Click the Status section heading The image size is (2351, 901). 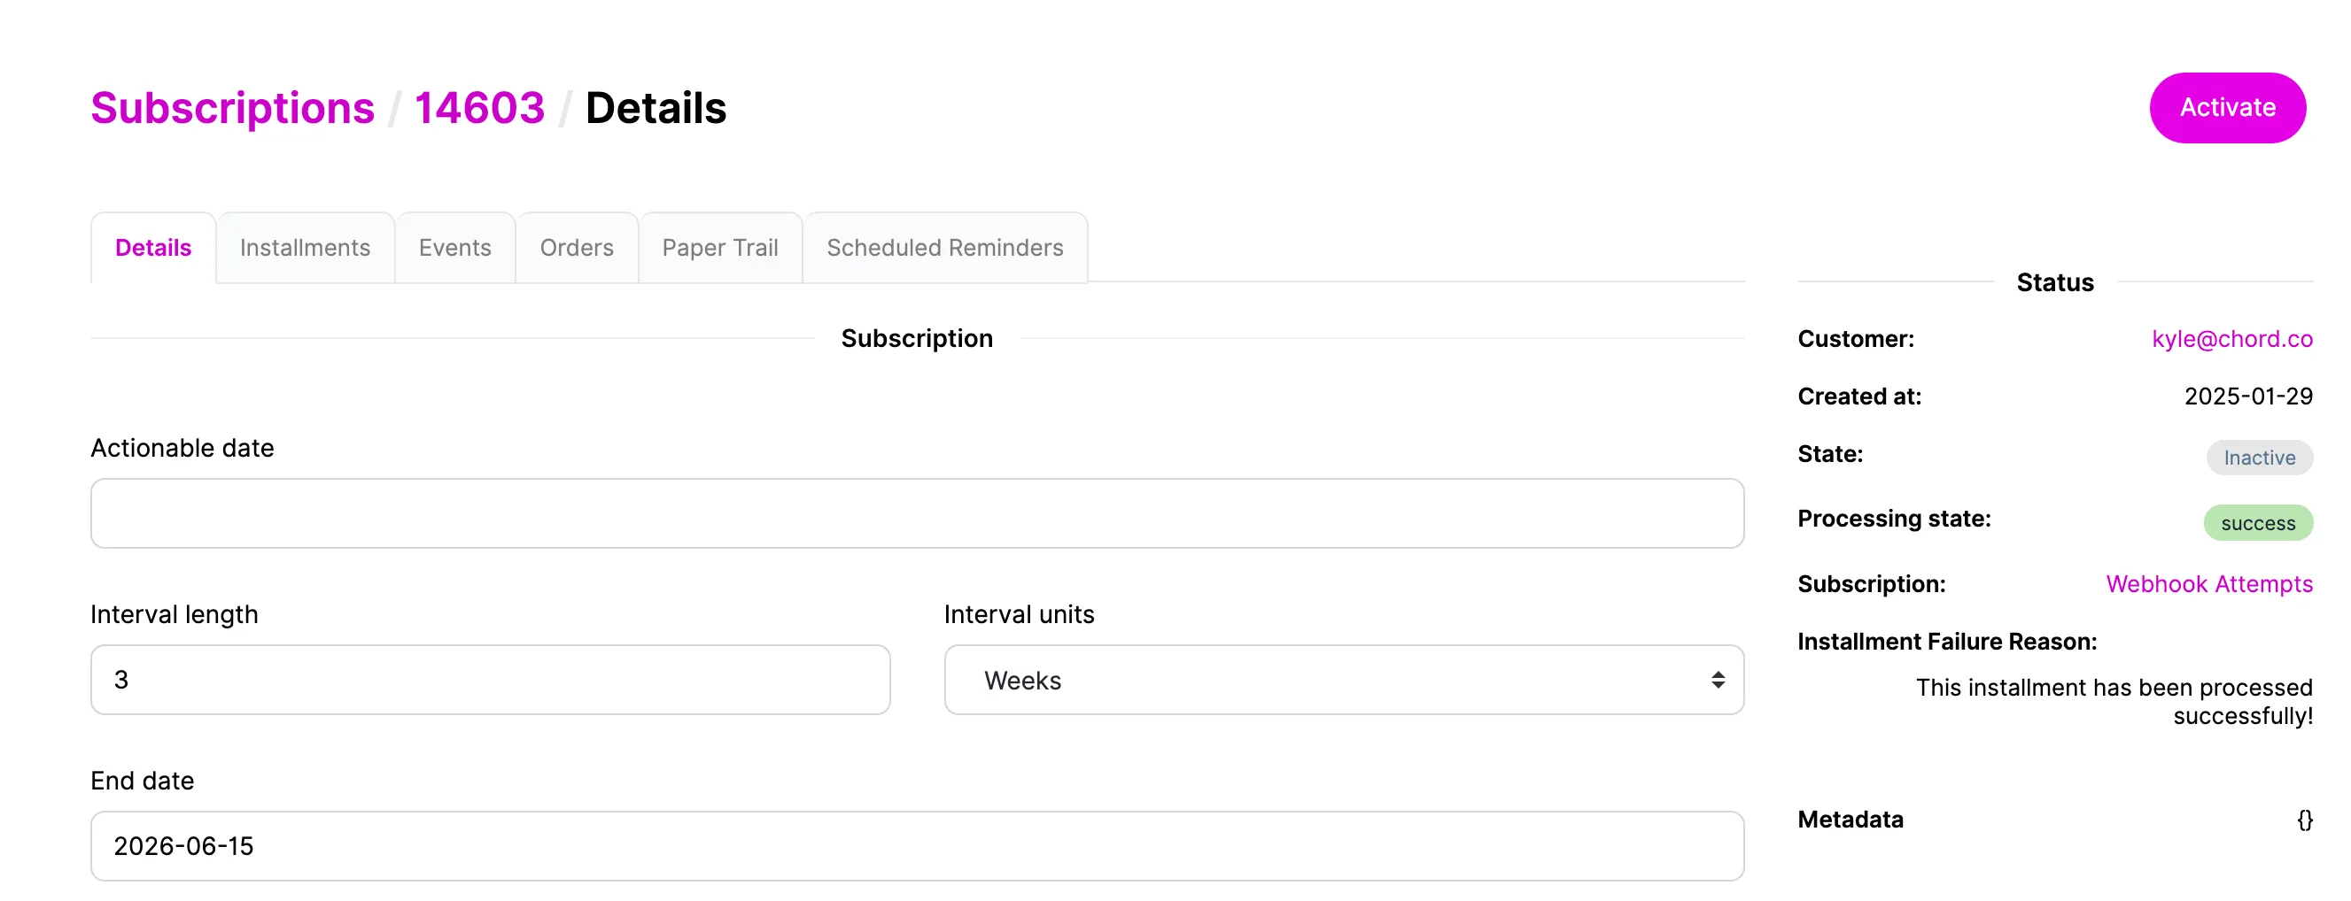(2054, 282)
